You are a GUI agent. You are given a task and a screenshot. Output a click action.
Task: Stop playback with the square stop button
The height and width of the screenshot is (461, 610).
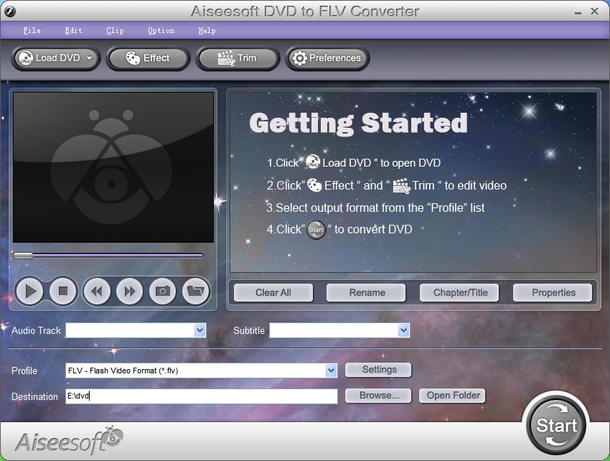[62, 292]
